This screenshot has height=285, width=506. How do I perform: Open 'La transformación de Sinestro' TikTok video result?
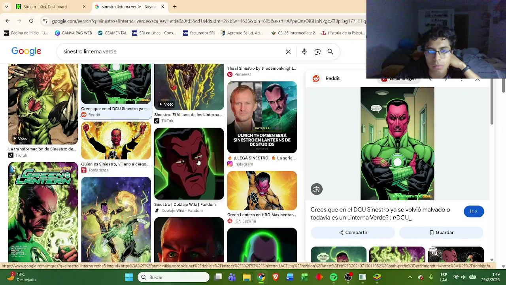pos(43,104)
